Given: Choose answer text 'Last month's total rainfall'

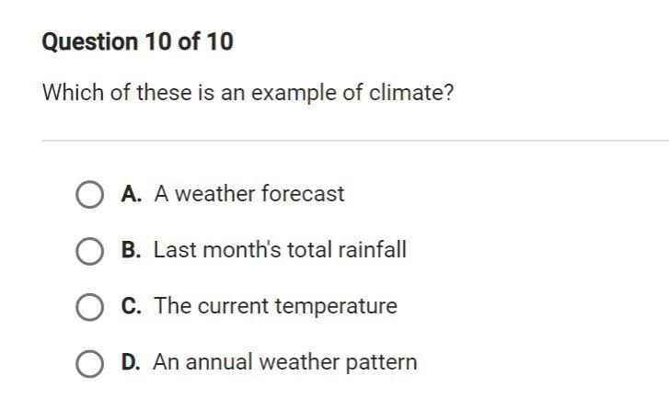Looking at the screenshot, I should 280,250.
